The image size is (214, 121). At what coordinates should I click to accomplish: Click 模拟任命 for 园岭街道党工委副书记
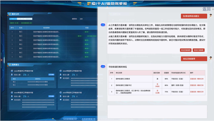(x=200, y=85)
